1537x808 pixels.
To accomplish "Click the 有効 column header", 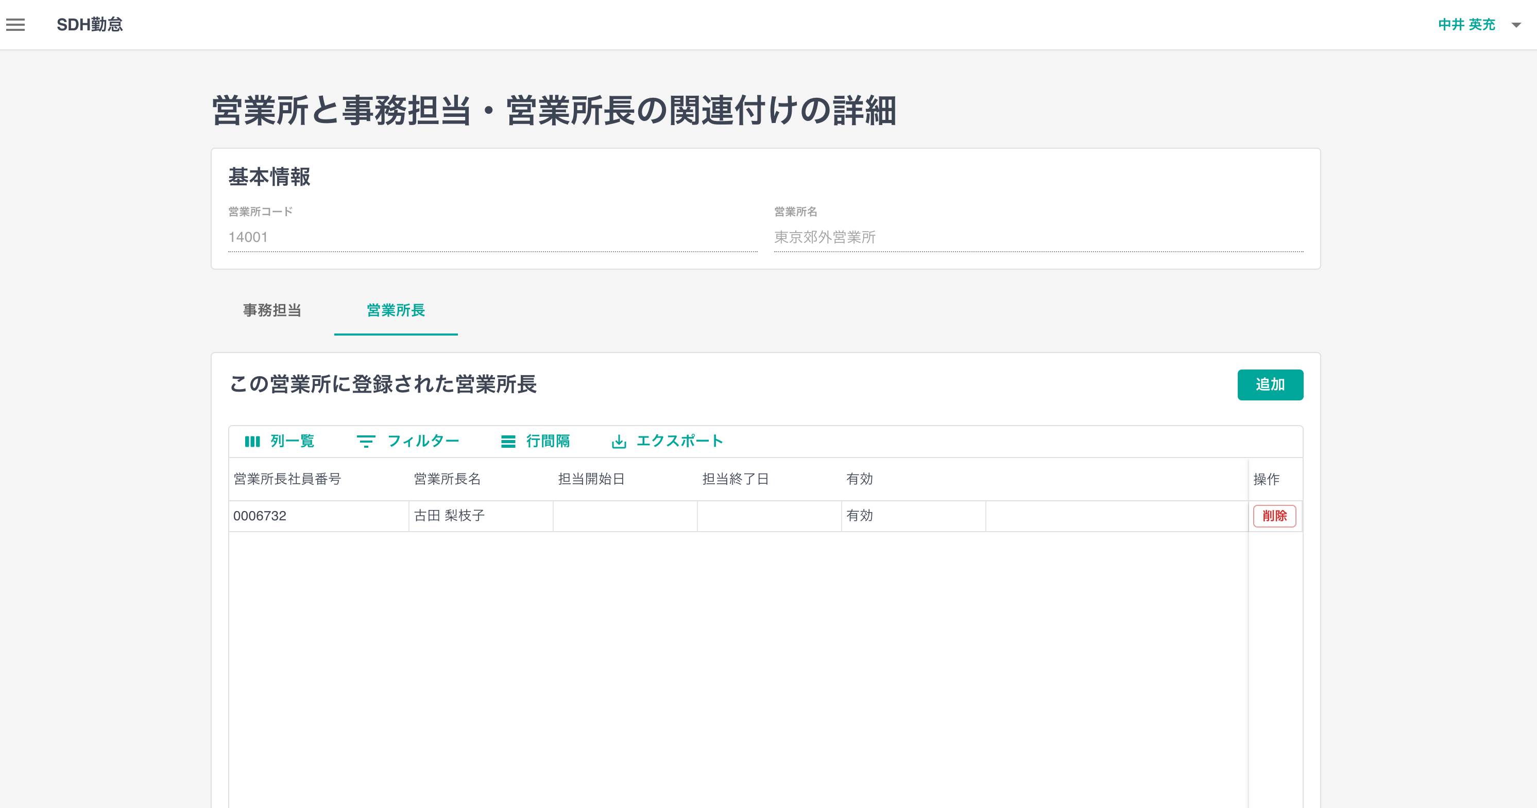I will click(859, 479).
